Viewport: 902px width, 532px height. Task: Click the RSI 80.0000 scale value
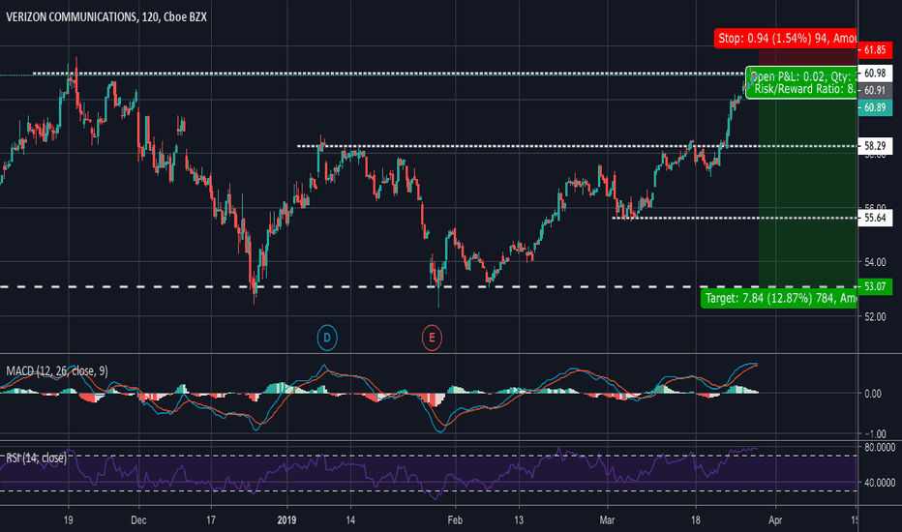click(880, 448)
